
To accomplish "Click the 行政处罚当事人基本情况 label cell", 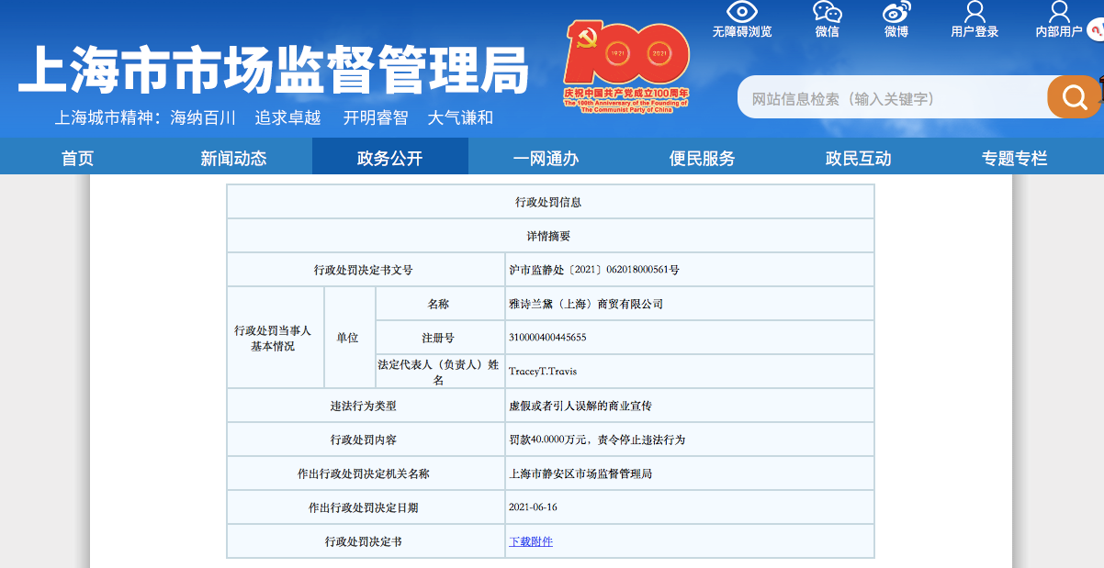I will pyautogui.click(x=275, y=338).
